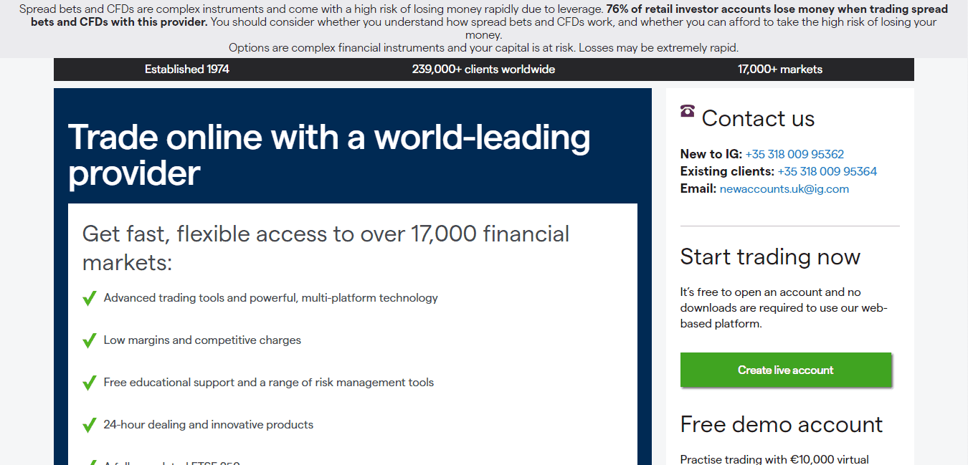The height and width of the screenshot is (465, 968).
Task: Click the Advanced trading tools bullet text
Action: 270,298
